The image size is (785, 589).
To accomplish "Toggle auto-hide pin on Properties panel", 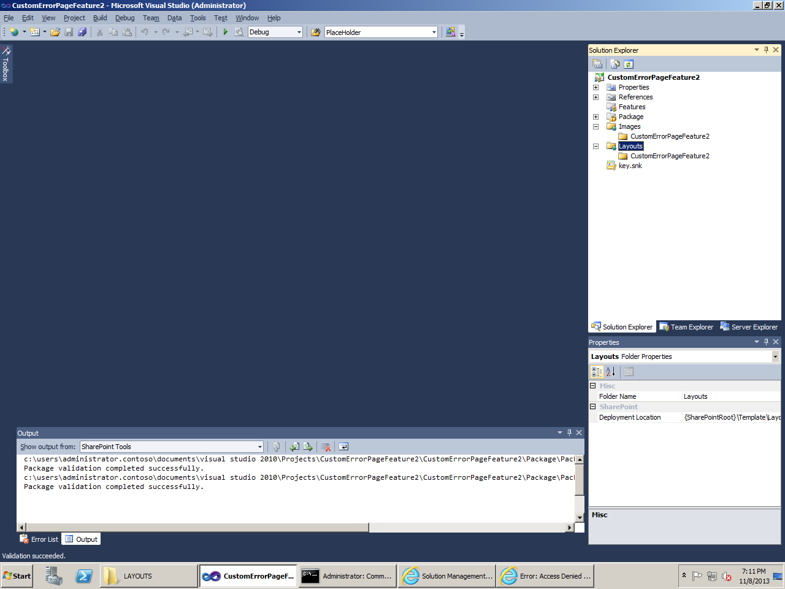I will pos(766,342).
